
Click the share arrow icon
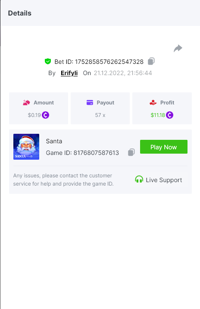tap(178, 48)
